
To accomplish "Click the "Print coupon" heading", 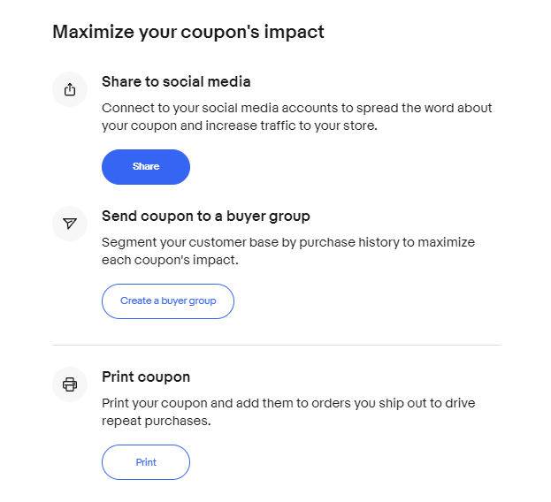I will (146, 377).
